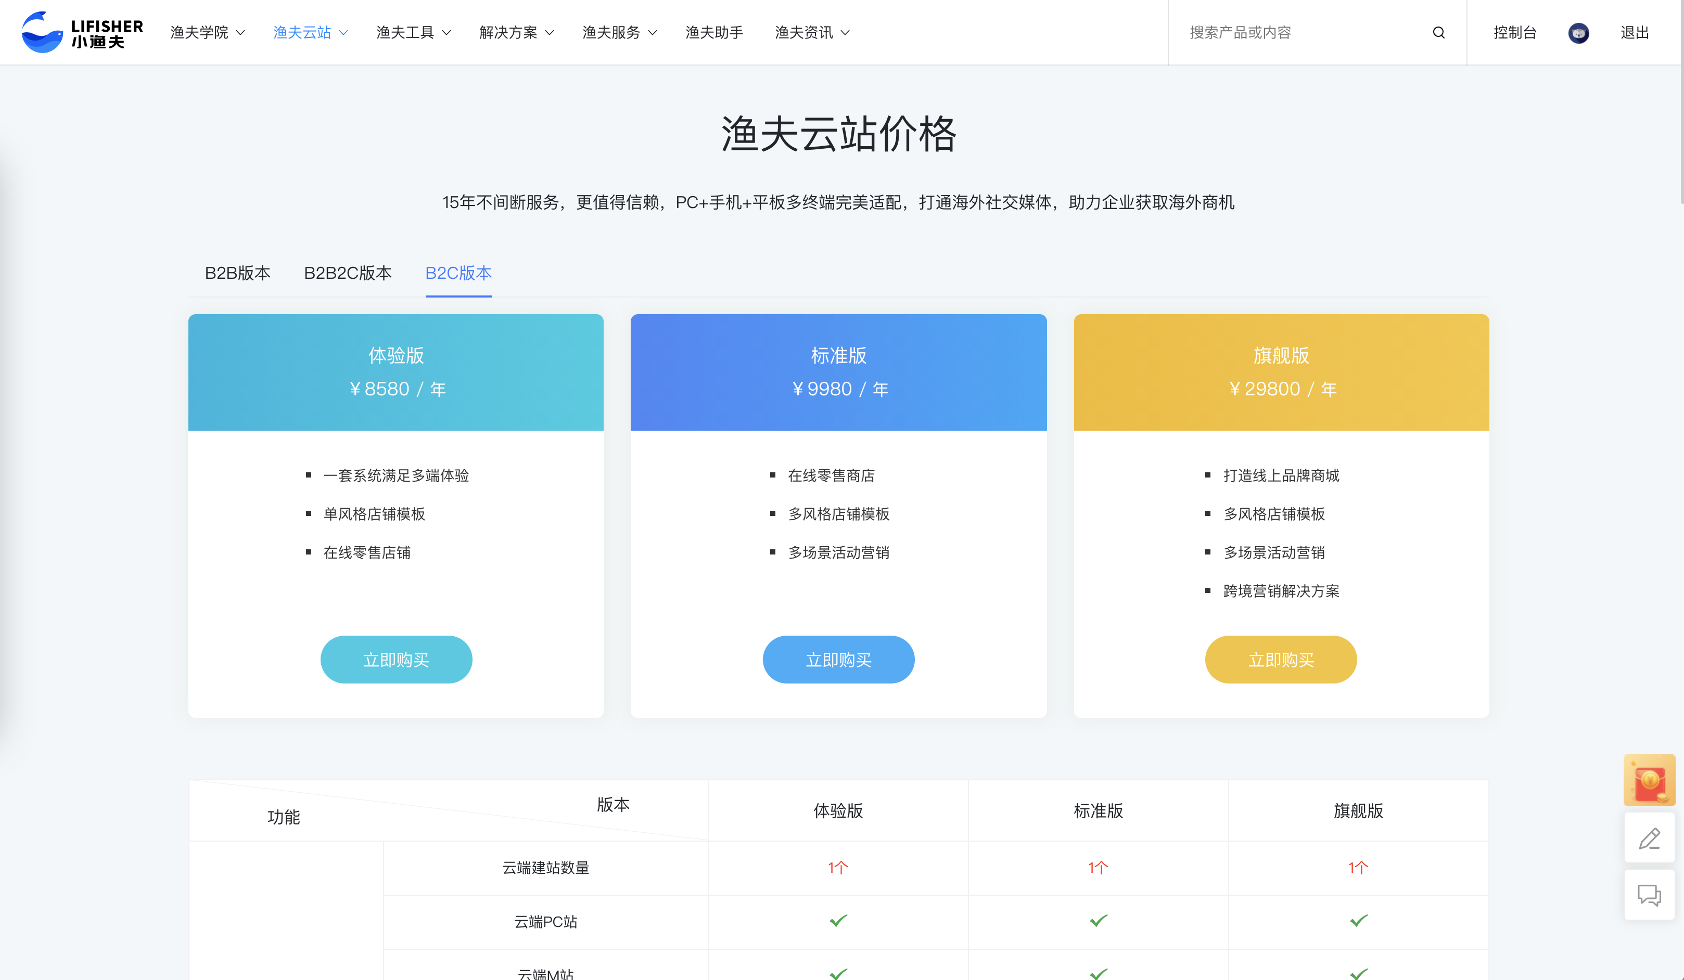Image resolution: width=1684 pixels, height=980 pixels.
Task: Click 旗舰版 column header in table
Action: tap(1358, 810)
